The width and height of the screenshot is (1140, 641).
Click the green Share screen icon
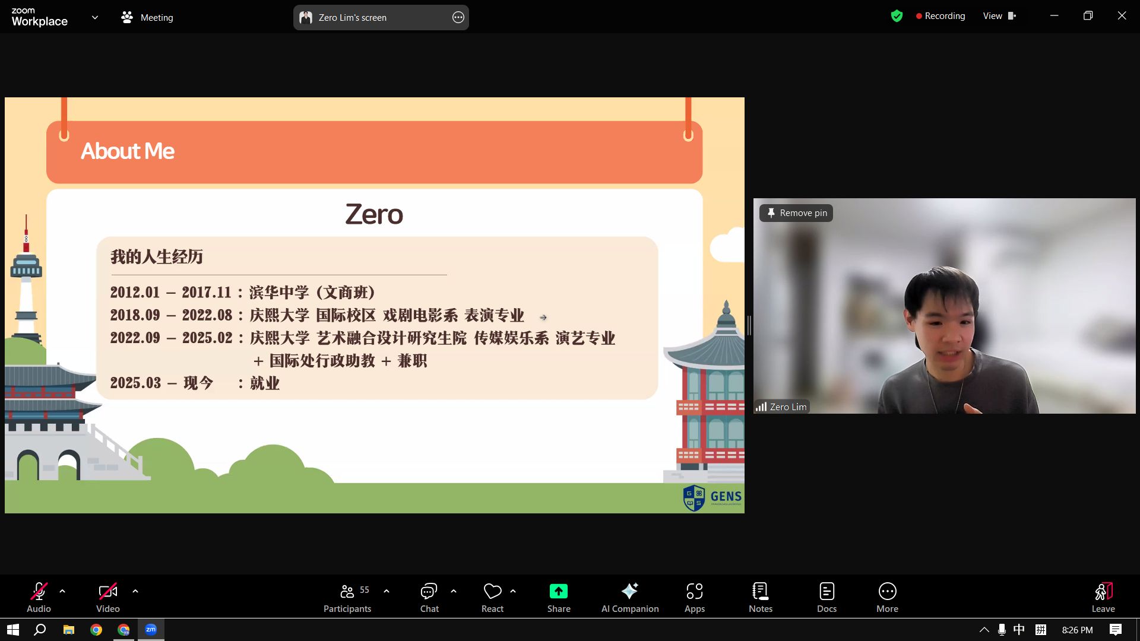[558, 592]
